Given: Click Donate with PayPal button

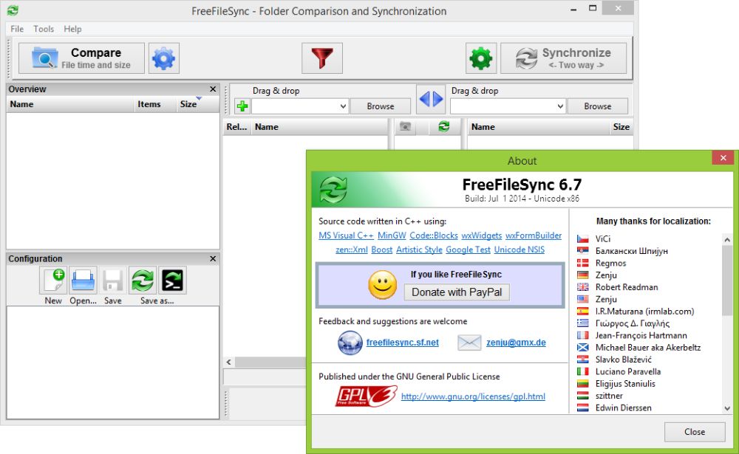Looking at the screenshot, I should [x=457, y=292].
